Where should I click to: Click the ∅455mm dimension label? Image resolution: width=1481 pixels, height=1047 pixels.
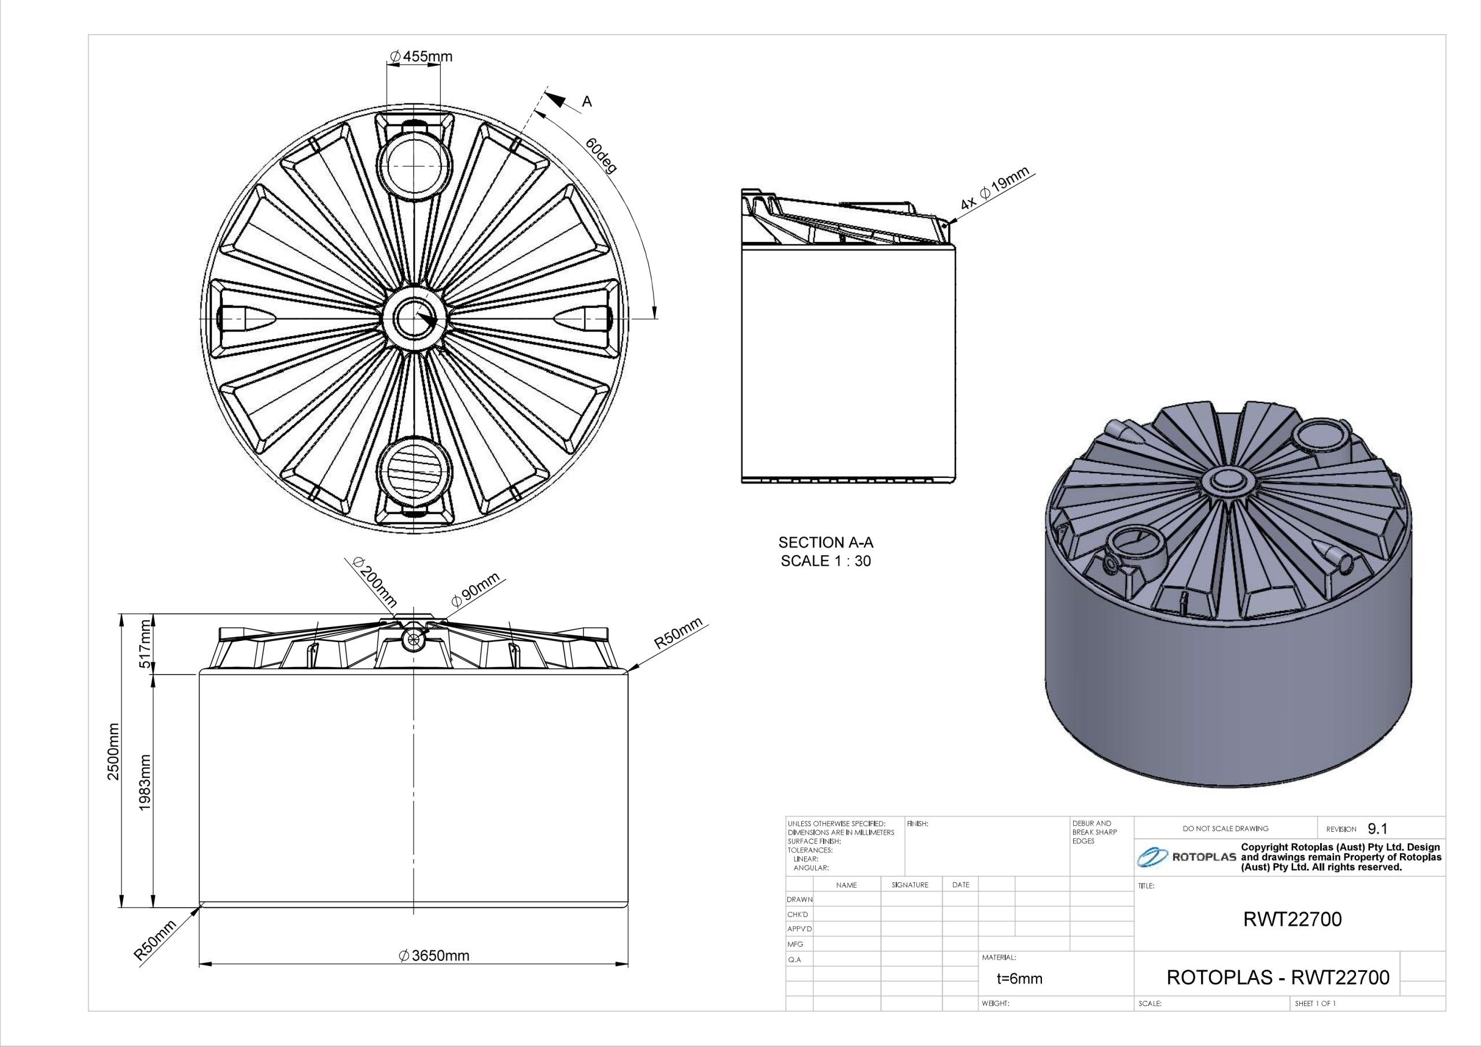click(x=421, y=56)
